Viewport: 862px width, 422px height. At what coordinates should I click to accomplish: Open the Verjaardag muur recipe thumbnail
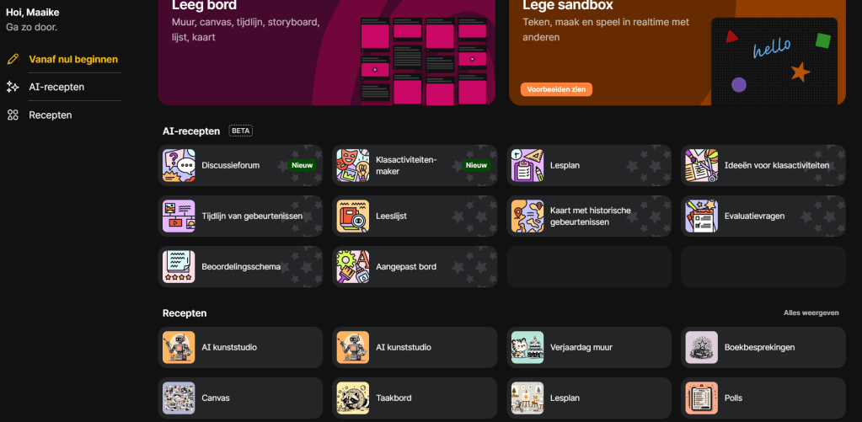pos(527,347)
